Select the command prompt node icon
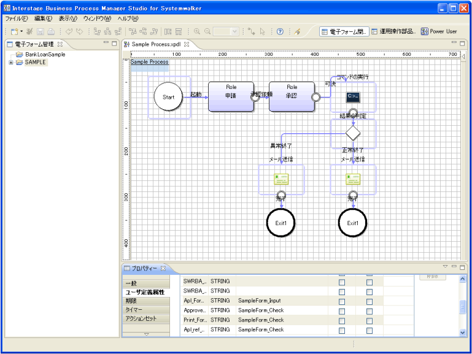 [x=353, y=97]
